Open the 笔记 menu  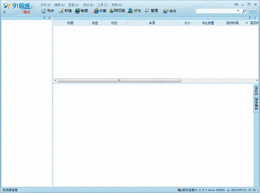[x=88, y=5]
